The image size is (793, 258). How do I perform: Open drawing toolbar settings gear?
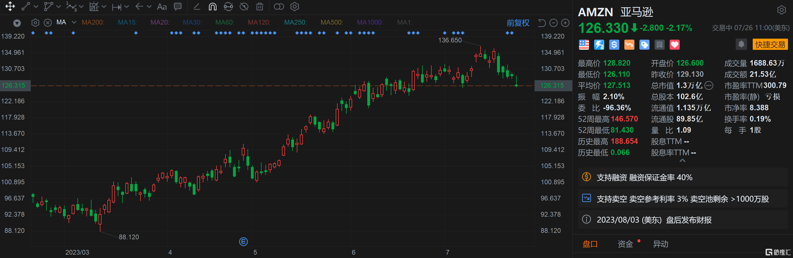pos(295,6)
